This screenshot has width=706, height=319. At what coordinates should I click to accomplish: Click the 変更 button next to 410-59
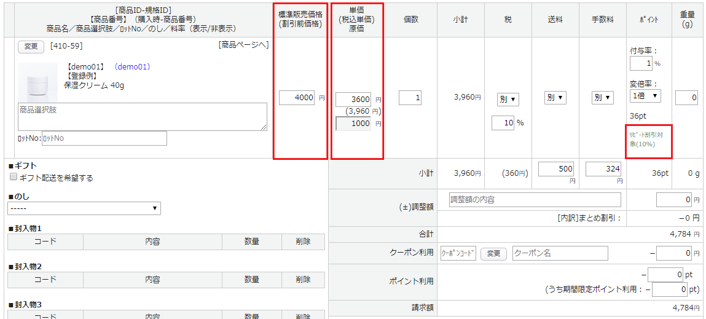pos(31,47)
